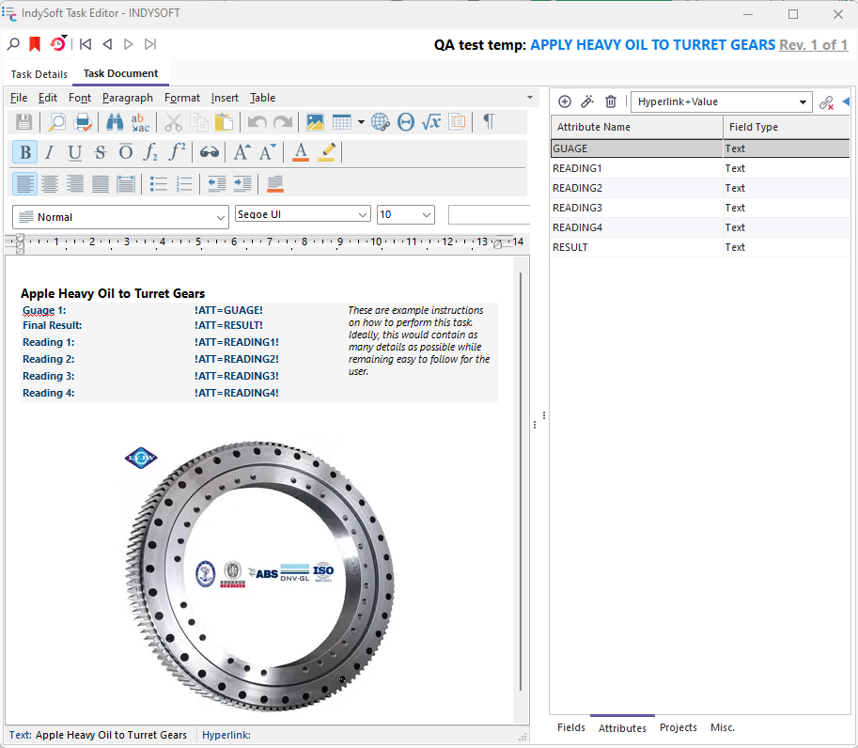858x748 pixels.
Task: Click the font color button
Action: pos(301,153)
